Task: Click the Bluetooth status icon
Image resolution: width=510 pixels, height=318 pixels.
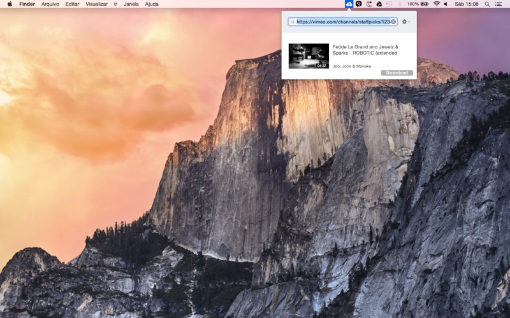Action: pyautogui.click(x=400, y=4)
